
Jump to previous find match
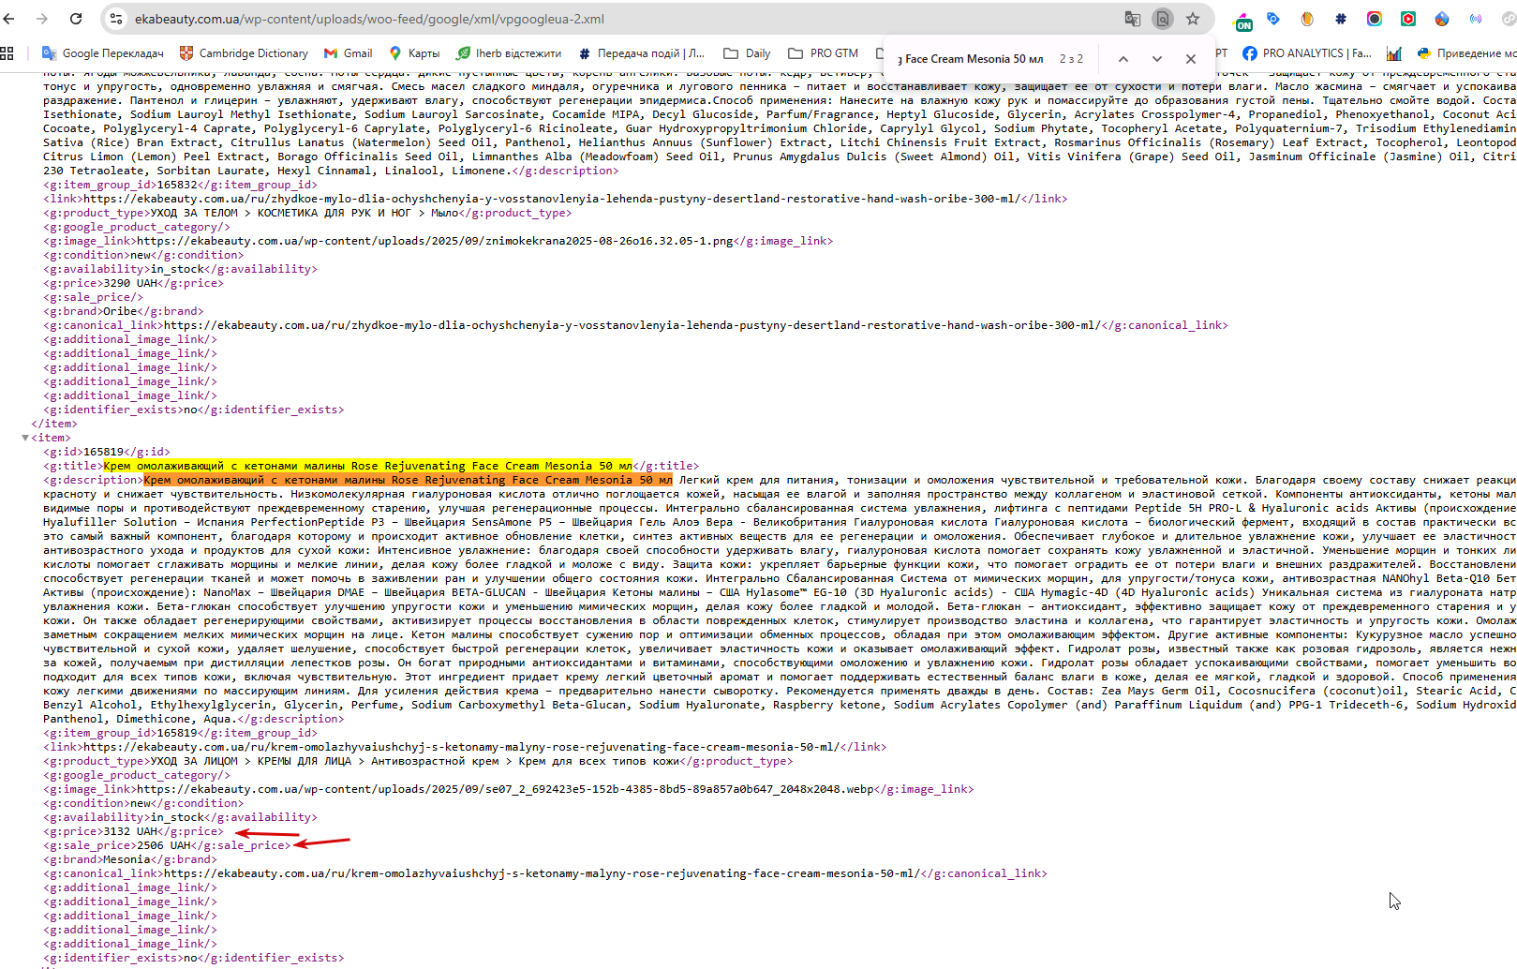1123,58
